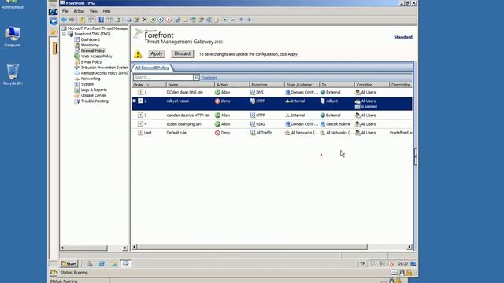Open the Monitoring node
The image size is (504, 283).
tap(90, 46)
